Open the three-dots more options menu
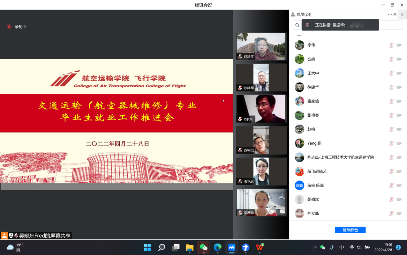This screenshot has width=407, height=255. click(390, 14)
